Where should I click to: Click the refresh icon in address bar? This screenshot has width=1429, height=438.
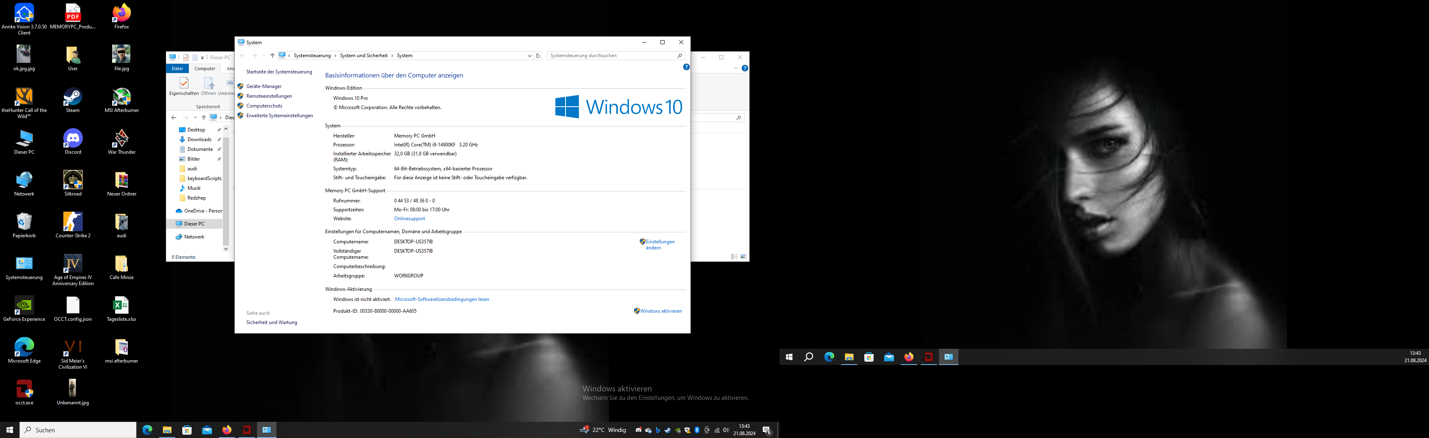click(537, 56)
